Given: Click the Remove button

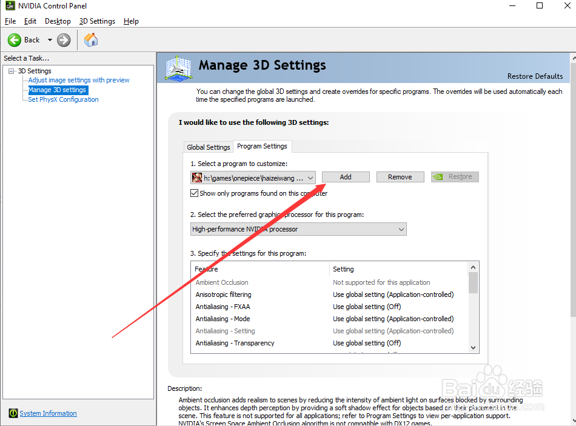Looking at the screenshot, I should coord(400,177).
